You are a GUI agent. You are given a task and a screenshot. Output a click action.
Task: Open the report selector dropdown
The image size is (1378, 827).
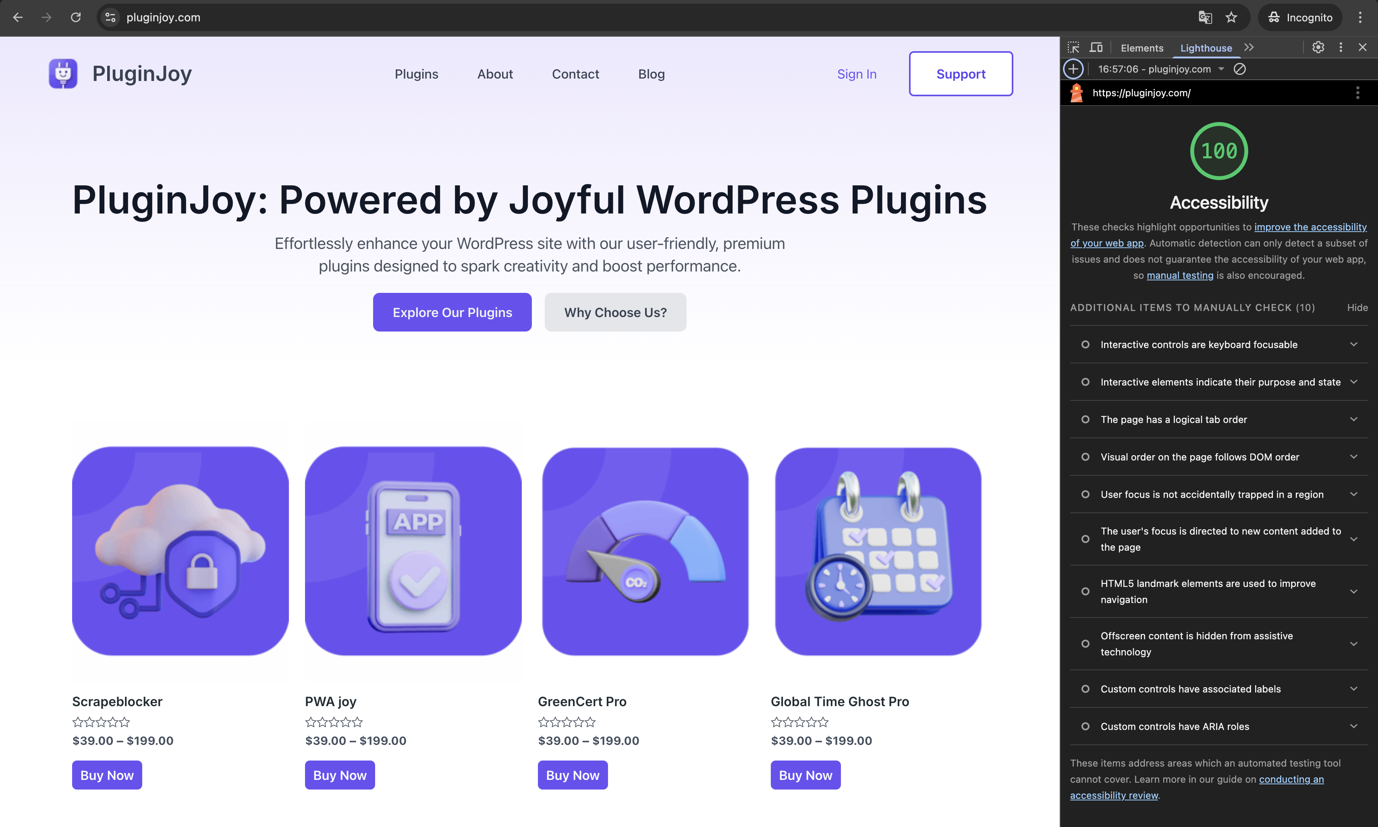click(1221, 69)
